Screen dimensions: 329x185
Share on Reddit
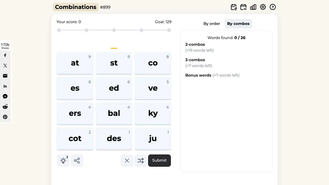(5, 107)
